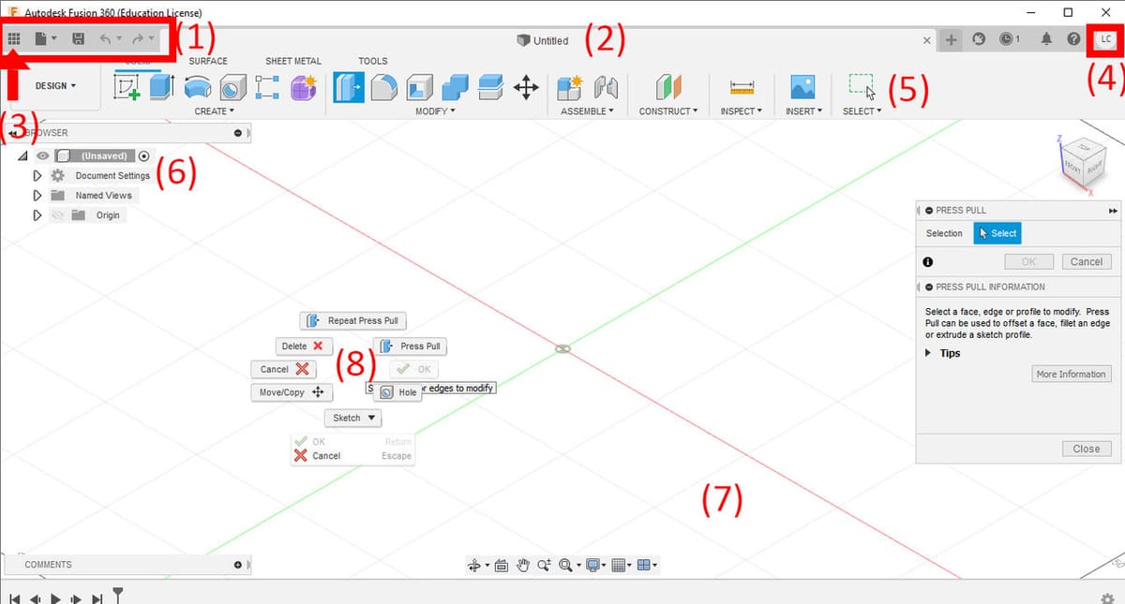1125x604 pixels.
Task: Start Create Sketch from the toolbar
Action: pos(127,88)
